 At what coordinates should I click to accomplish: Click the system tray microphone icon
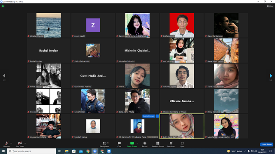click(x=248, y=151)
